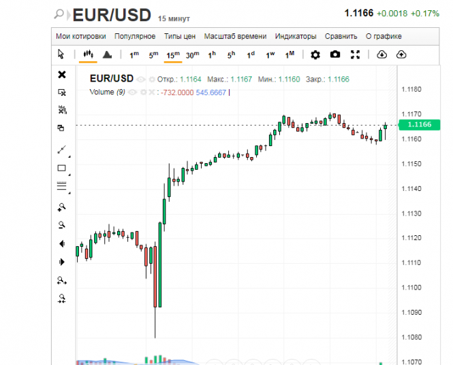Select the trend line drawing tool

coord(61,150)
